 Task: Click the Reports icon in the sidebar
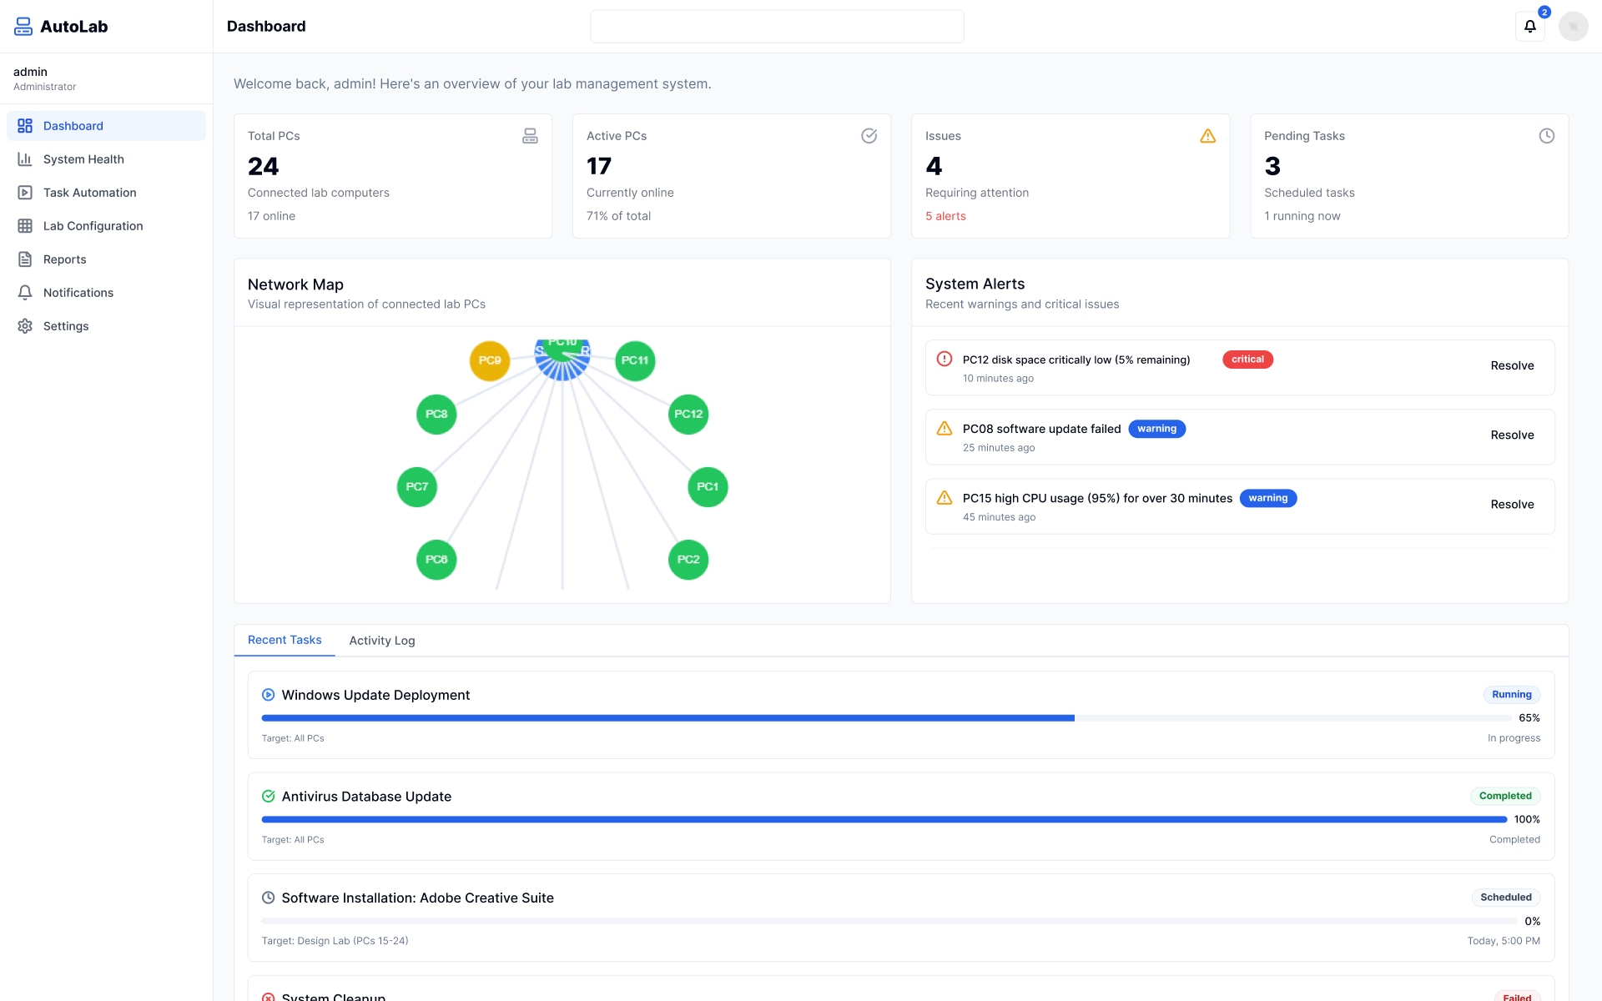pos(25,259)
